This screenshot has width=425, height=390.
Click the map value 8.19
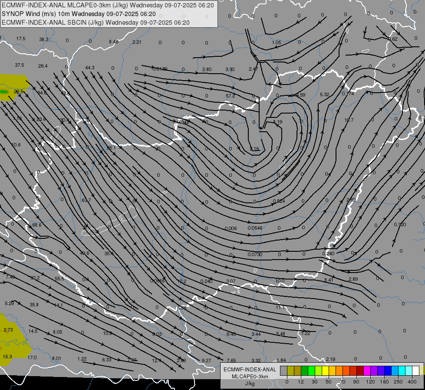[278, 122]
